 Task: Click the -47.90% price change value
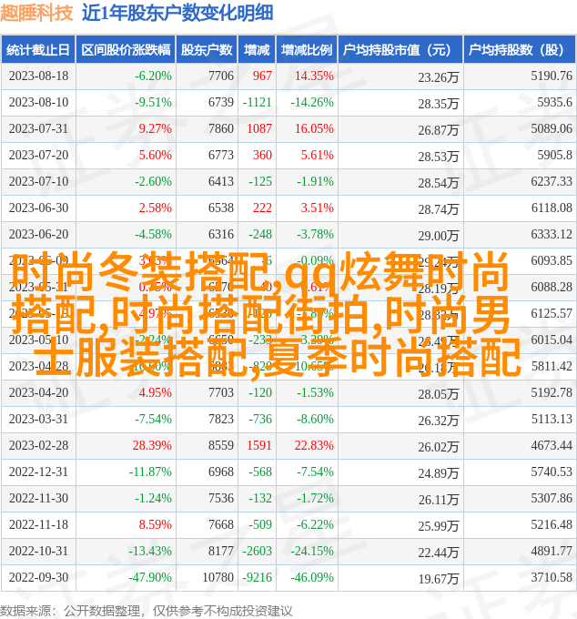point(150,578)
